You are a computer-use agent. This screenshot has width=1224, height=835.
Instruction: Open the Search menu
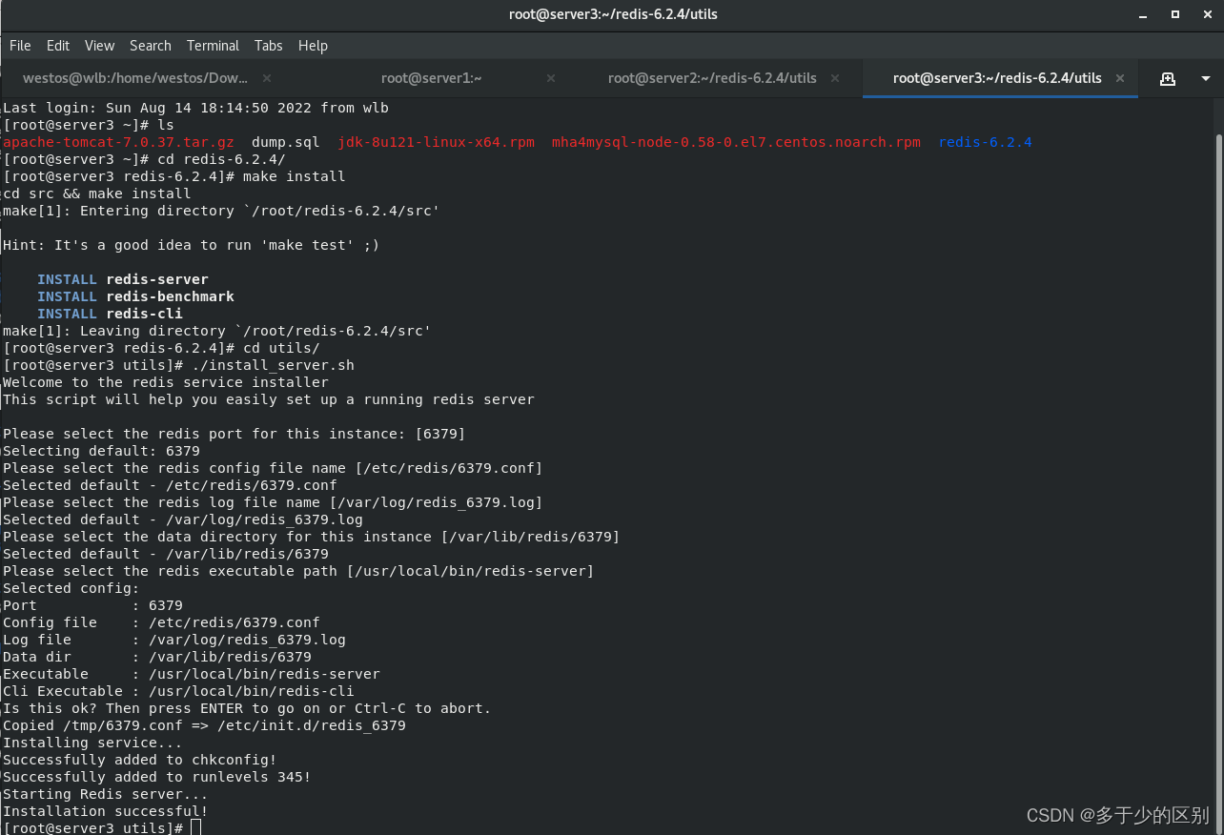pyautogui.click(x=151, y=46)
